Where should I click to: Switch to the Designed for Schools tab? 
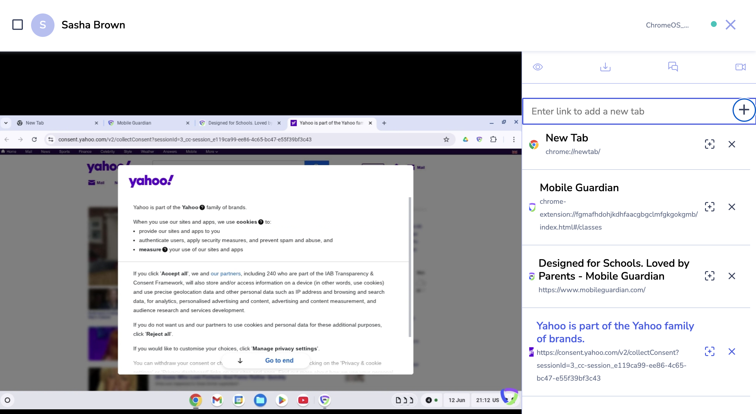point(238,123)
